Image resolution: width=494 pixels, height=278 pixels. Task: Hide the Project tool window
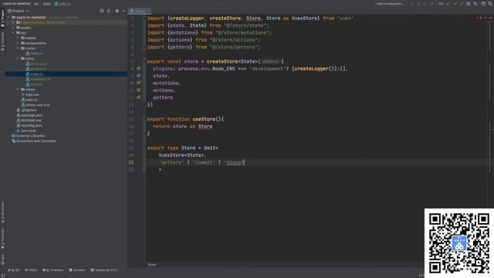123,11
